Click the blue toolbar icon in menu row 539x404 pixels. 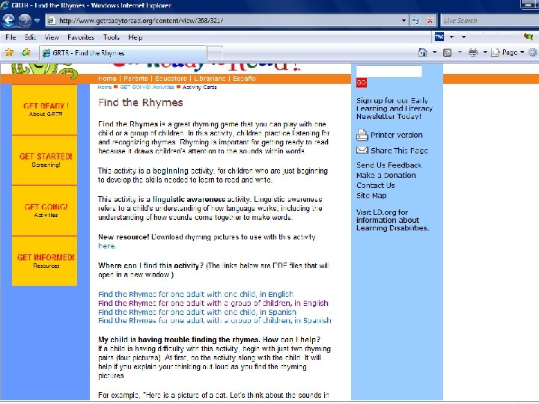[439, 37]
